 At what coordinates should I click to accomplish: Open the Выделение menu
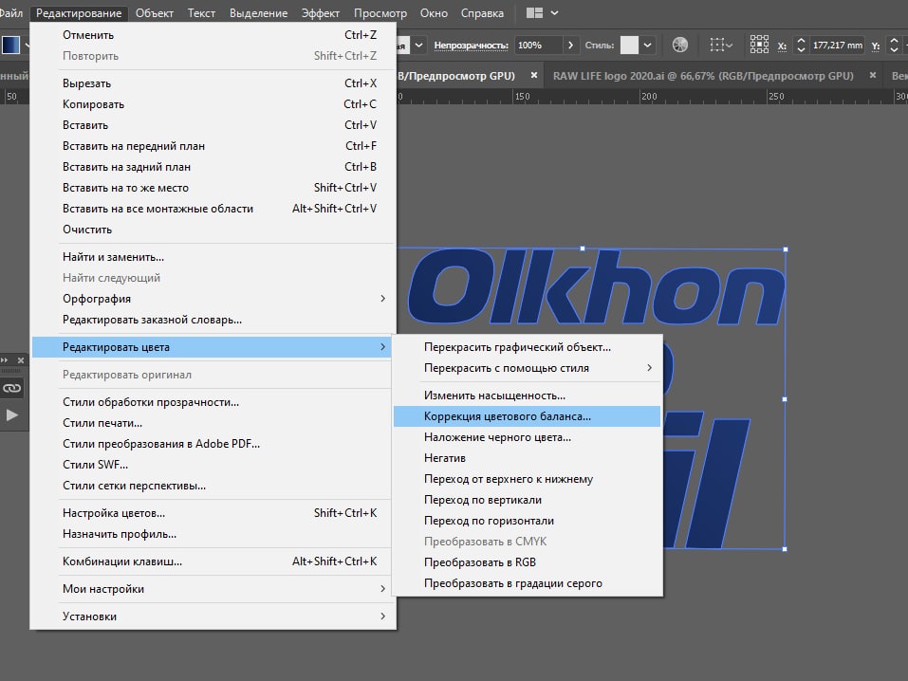pos(258,12)
